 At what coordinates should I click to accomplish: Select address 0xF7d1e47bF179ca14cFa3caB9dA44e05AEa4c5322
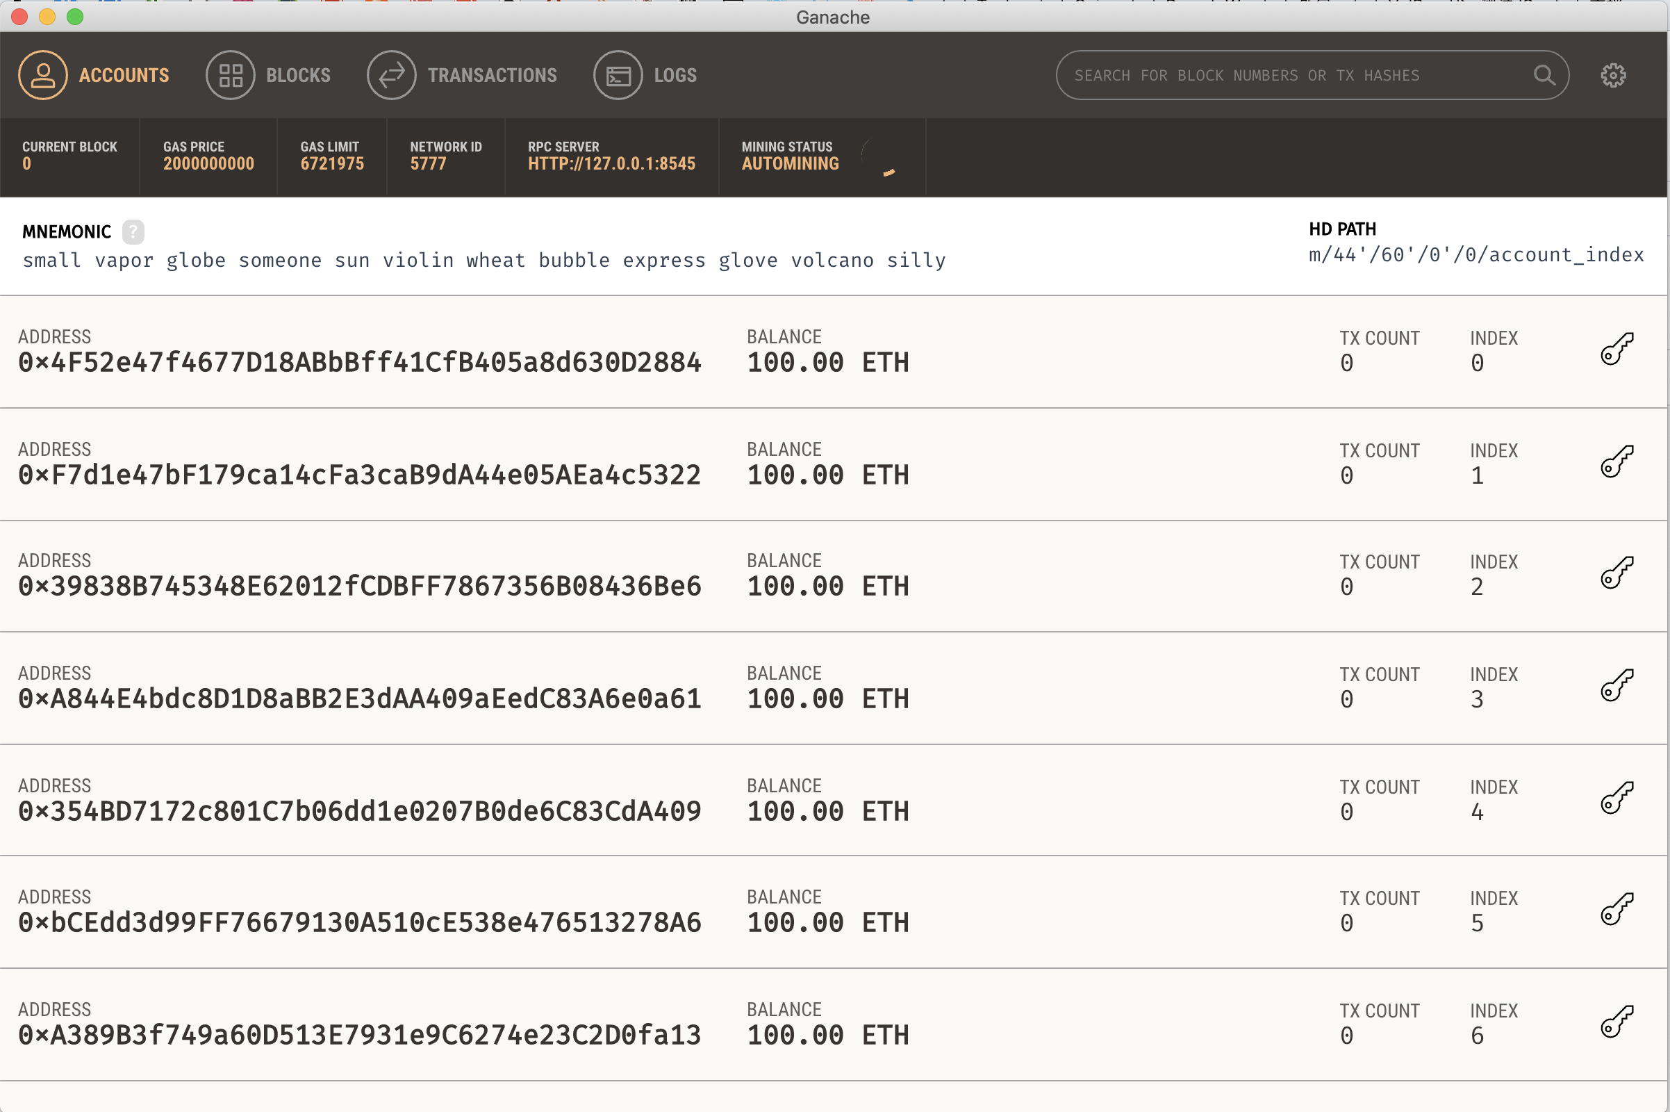pos(360,475)
